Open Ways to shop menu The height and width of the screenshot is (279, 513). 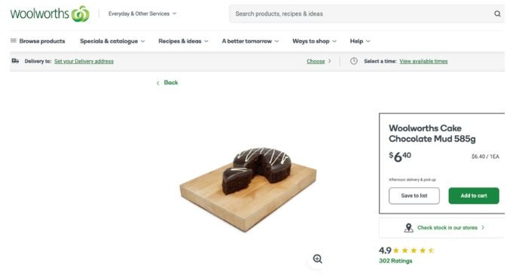pos(314,41)
